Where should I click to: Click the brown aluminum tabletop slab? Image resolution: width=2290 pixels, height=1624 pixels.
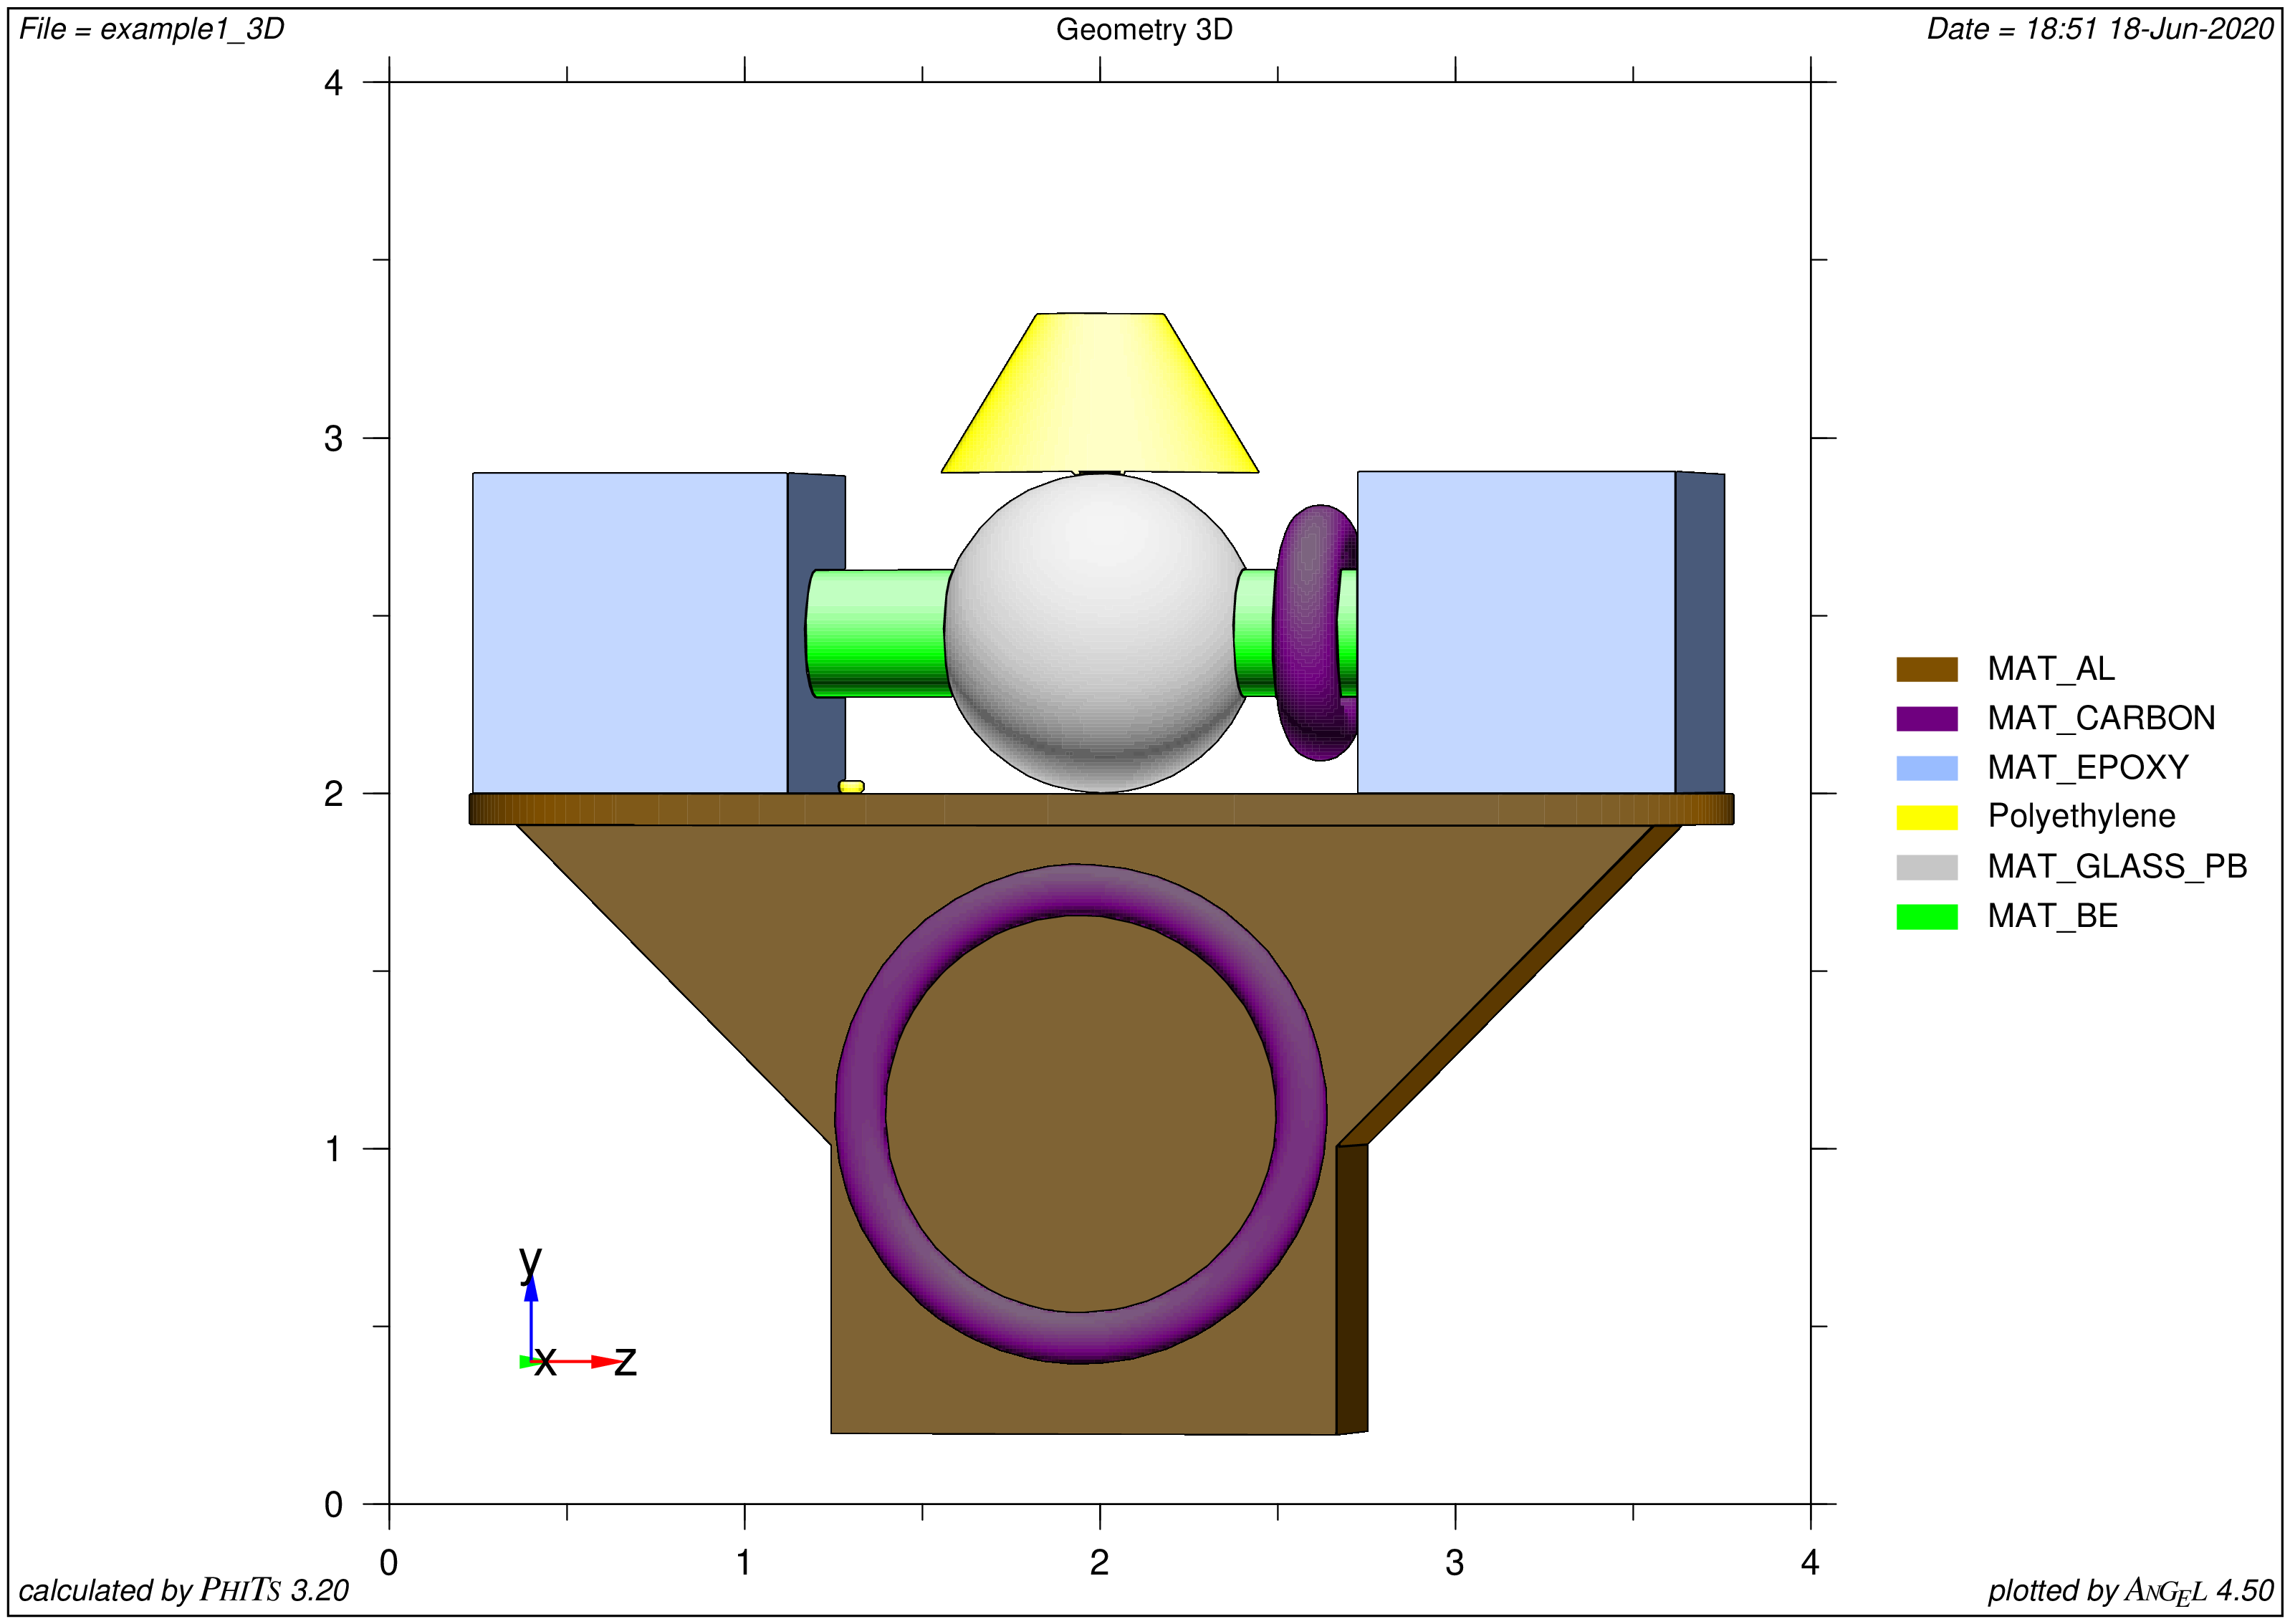click(x=1101, y=809)
